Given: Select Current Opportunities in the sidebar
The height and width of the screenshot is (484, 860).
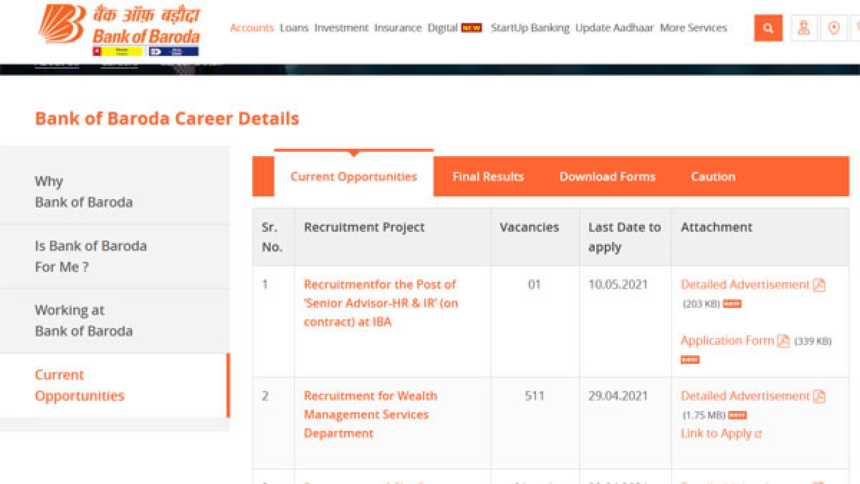Looking at the screenshot, I should pos(115,385).
